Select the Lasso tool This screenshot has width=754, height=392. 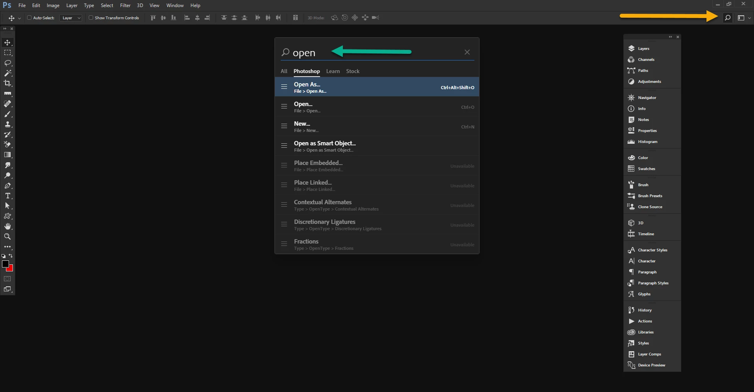coord(7,63)
